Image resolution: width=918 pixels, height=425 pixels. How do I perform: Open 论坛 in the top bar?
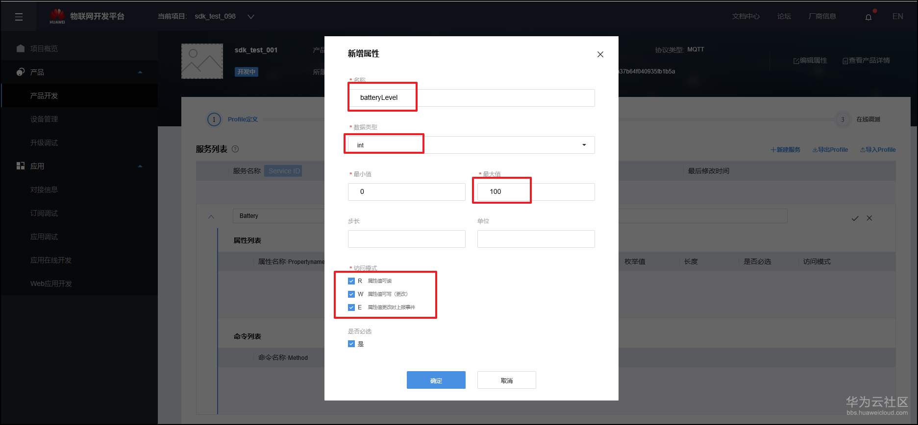tap(784, 17)
